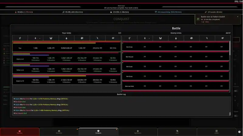
Task: Click the Battle Log scrollbar
Action: (x=230, y=114)
